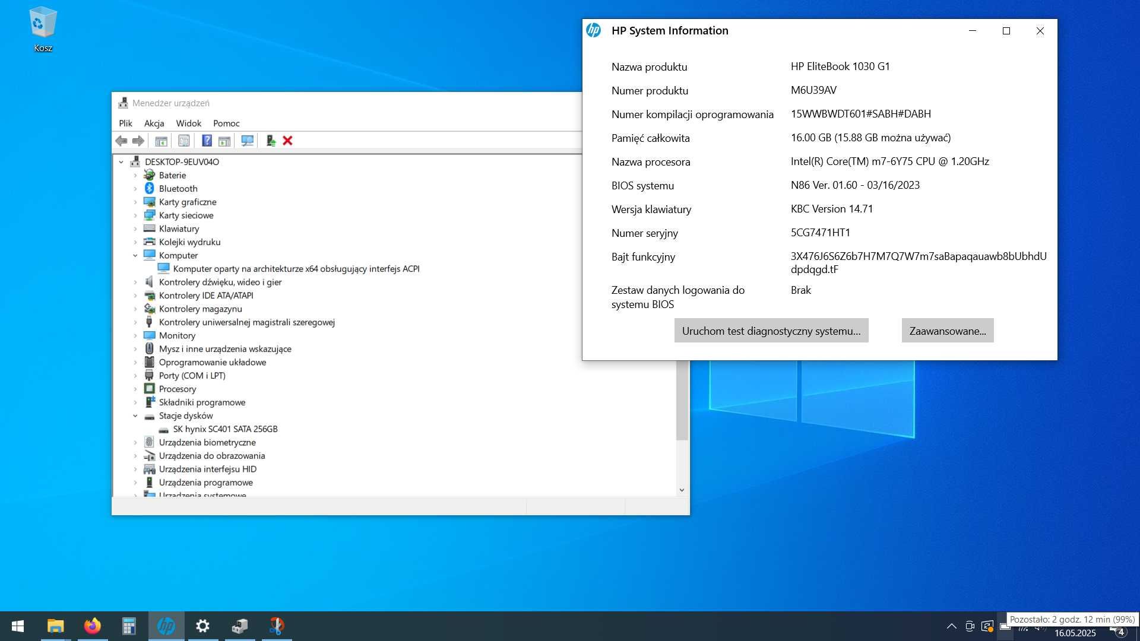Select Kontrolery magazynu item
Viewport: 1140px width, 641px height.
pos(201,309)
